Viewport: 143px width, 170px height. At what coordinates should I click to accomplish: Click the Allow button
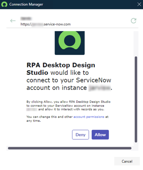(x=100, y=135)
